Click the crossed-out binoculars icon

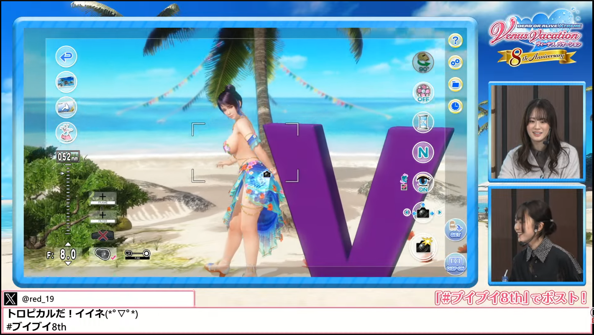(102, 235)
